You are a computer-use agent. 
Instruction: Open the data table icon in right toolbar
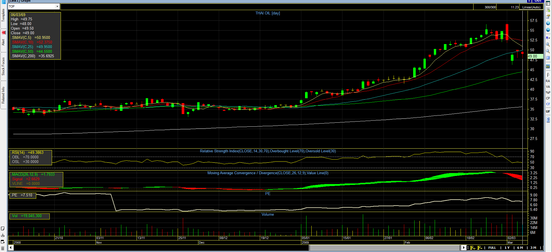pyautogui.click(x=548, y=3)
